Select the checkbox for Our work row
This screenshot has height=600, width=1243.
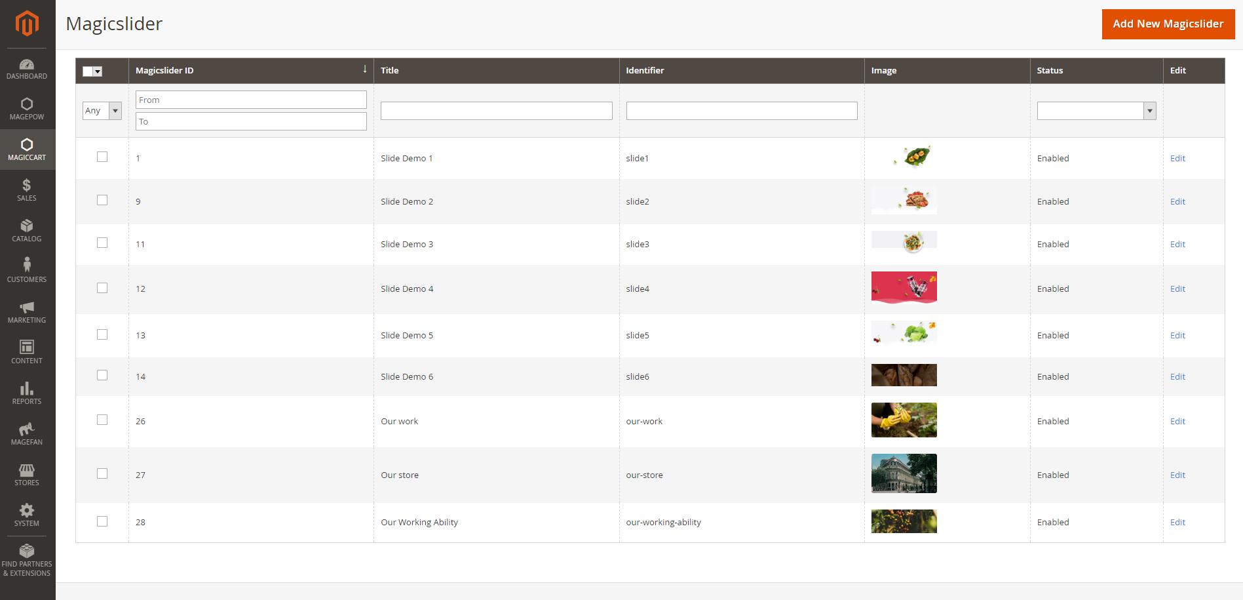coord(102,420)
